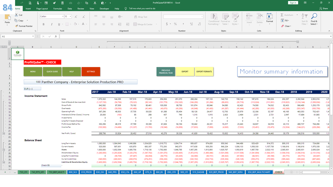Toggle Bold formatting
This screenshot has height=187, width=333.
coord(43,24)
